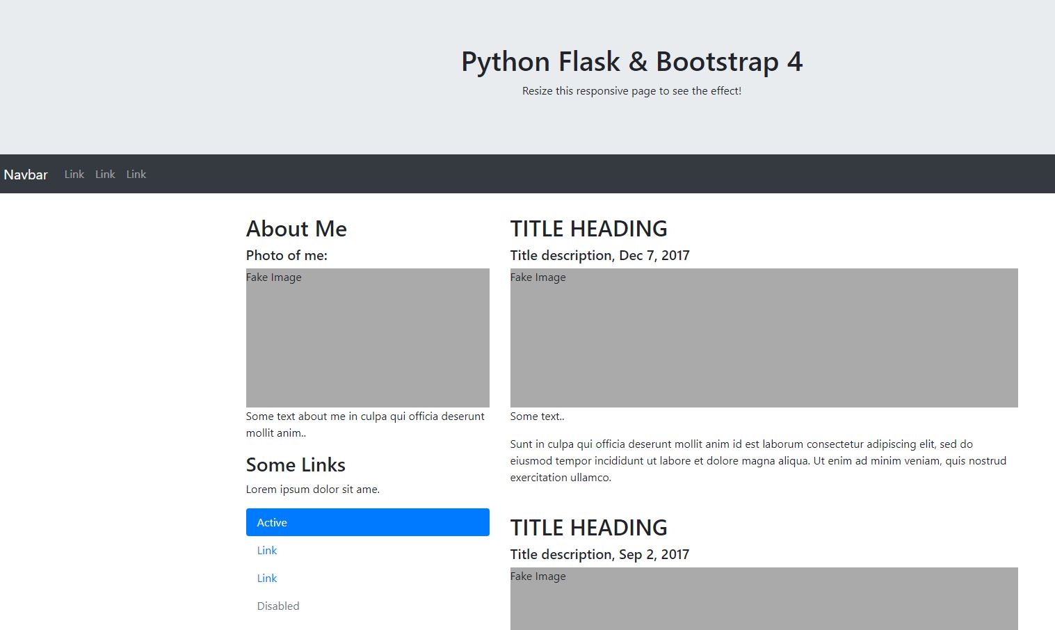Image resolution: width=1055 pixels, height=630 pixels.
Task: Select the blue Active pill
Action: (x=367, y=522)
